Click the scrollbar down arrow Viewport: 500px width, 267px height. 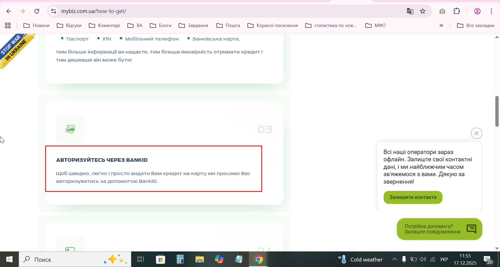[x=497, y=249]
